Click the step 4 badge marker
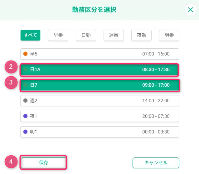The image size is (199, 174). [x=11, y=162]
